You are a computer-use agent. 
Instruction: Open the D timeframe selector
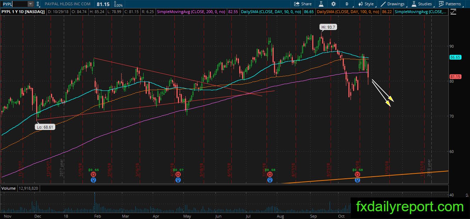pyautogui.click(x=347, y=4)
